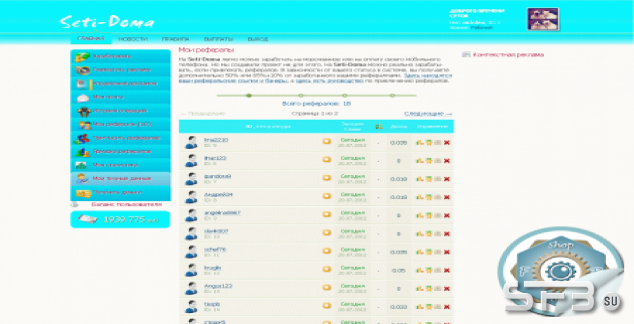
Task: Click the referrals icon in table header
Action: [378, 127]
